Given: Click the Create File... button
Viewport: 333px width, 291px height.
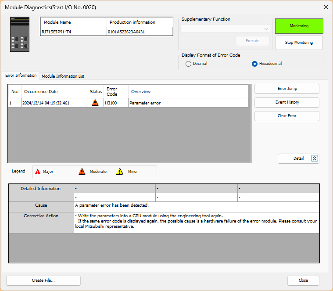Looking at the screenshot, I should click(43, 280).
